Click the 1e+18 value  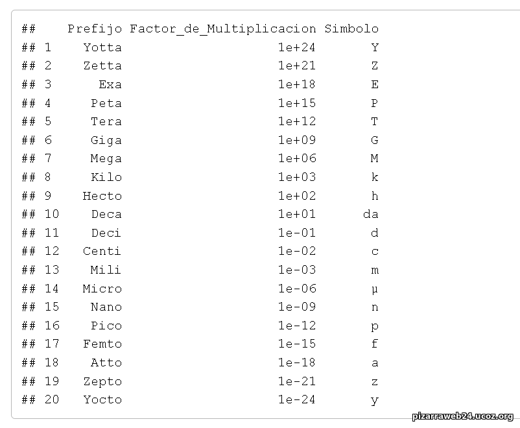click(x=296, y=84)
